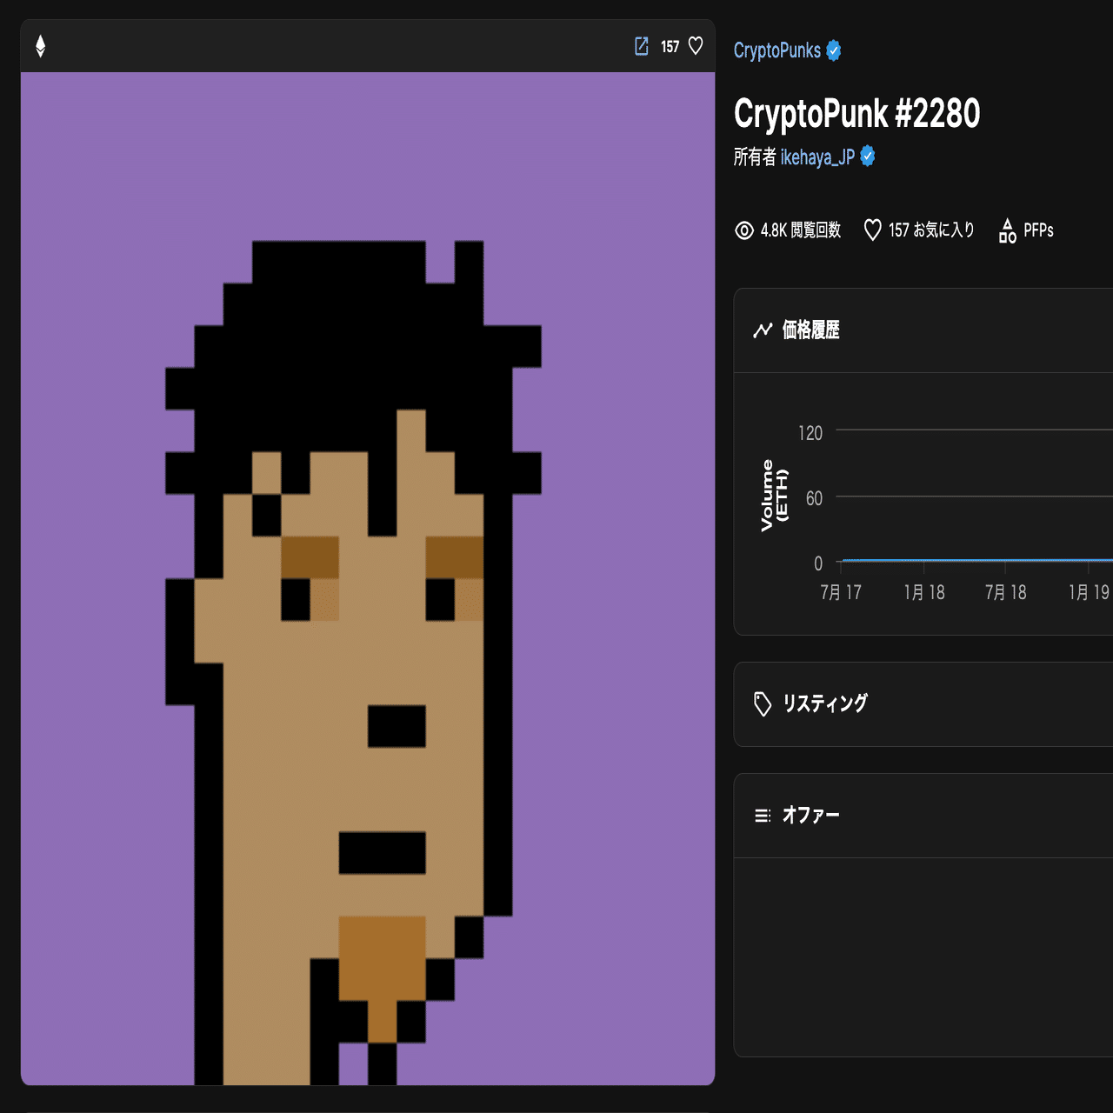Viewport: 1113px width, 1113px height.
Task: Open the 157 お気に入り favorites list
Action: 931,230
